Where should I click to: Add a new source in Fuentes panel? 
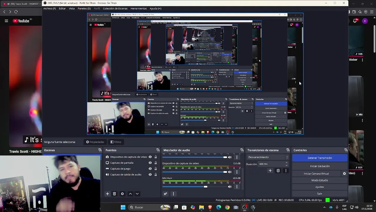coord(108,194)
